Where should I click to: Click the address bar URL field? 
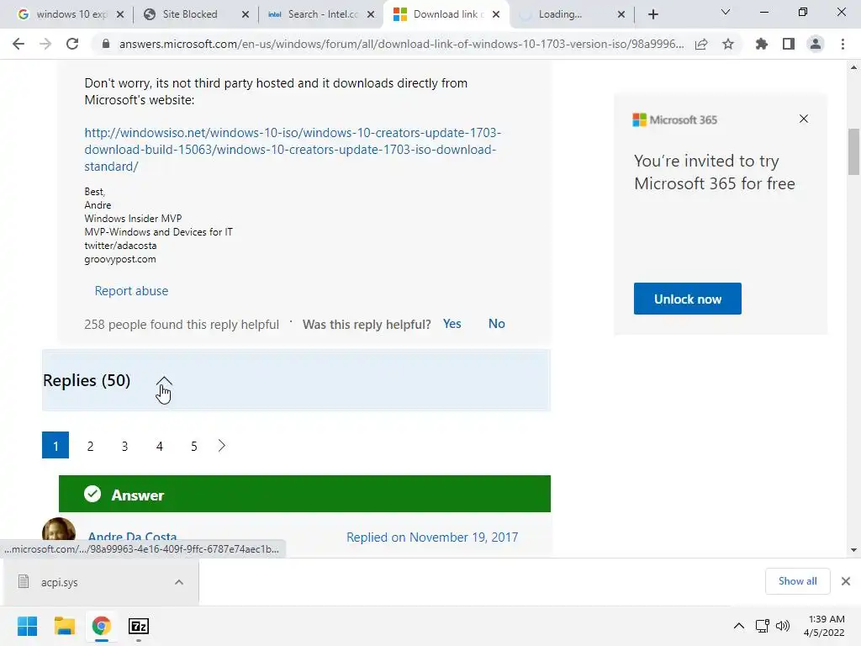click(x=401, y=44)
